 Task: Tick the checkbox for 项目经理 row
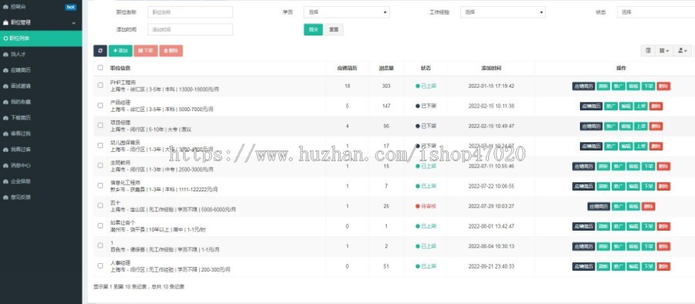100,126
